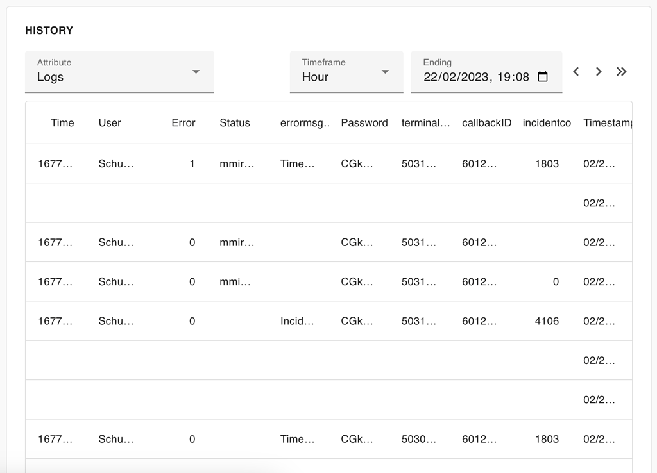Screen dimensions: 657x473
Task: Click the Password column header
Action: pos(364,122)
